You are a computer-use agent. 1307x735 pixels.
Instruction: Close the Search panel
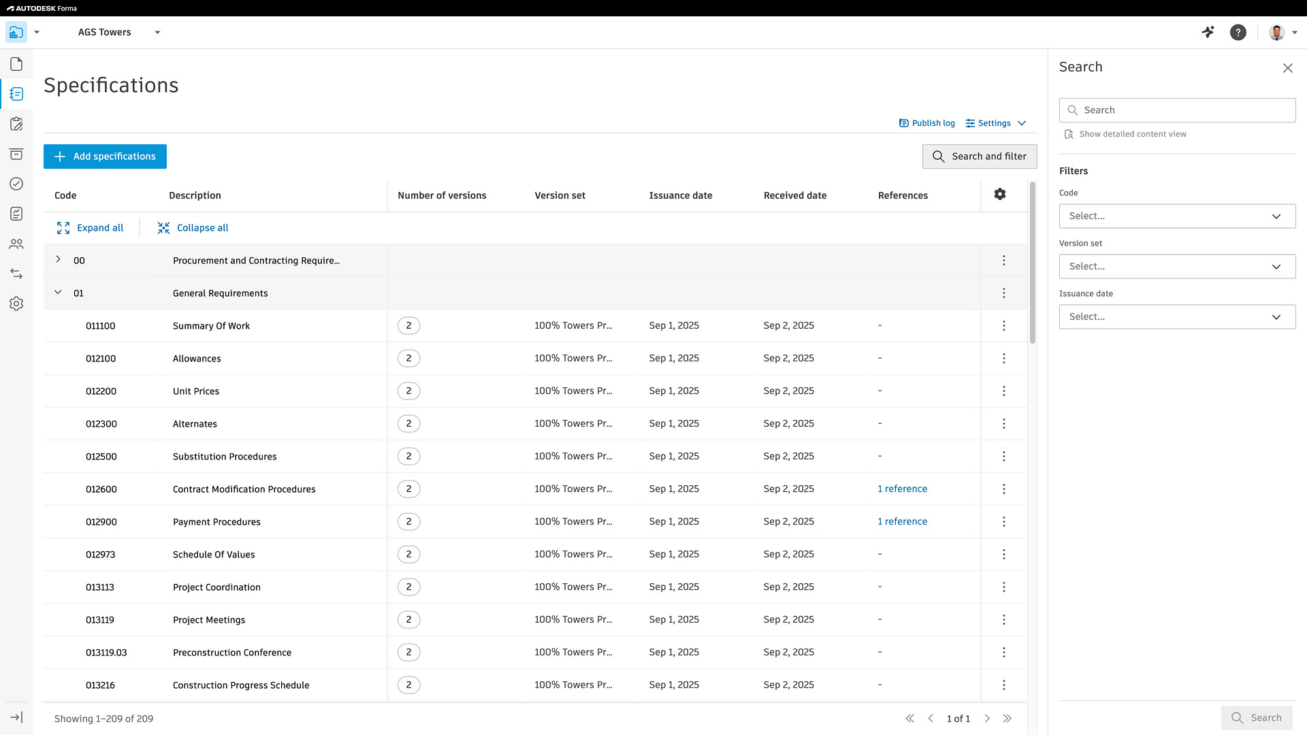[1288, 68]
